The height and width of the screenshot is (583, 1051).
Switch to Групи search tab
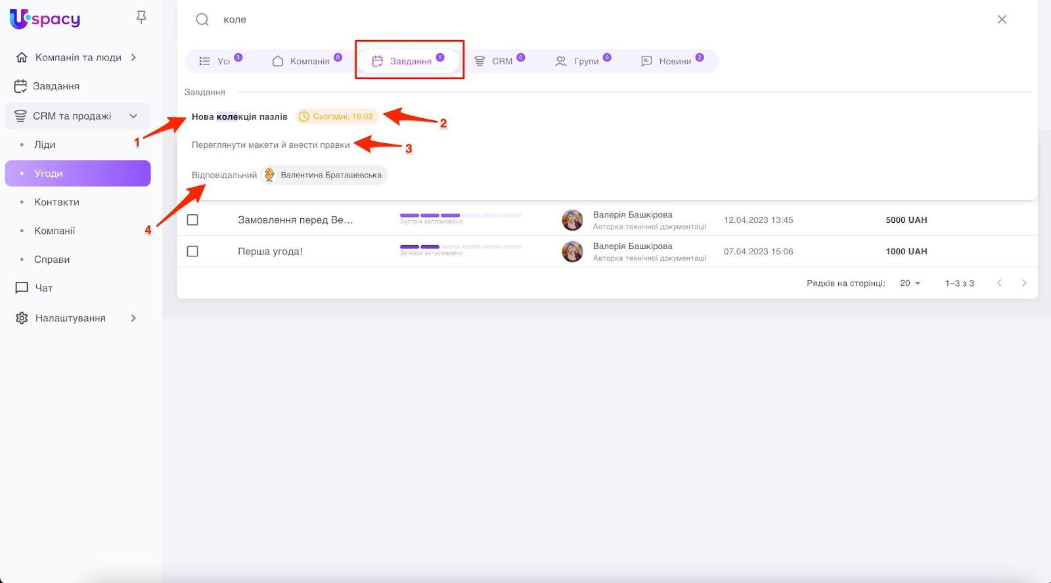click(583, 61)
